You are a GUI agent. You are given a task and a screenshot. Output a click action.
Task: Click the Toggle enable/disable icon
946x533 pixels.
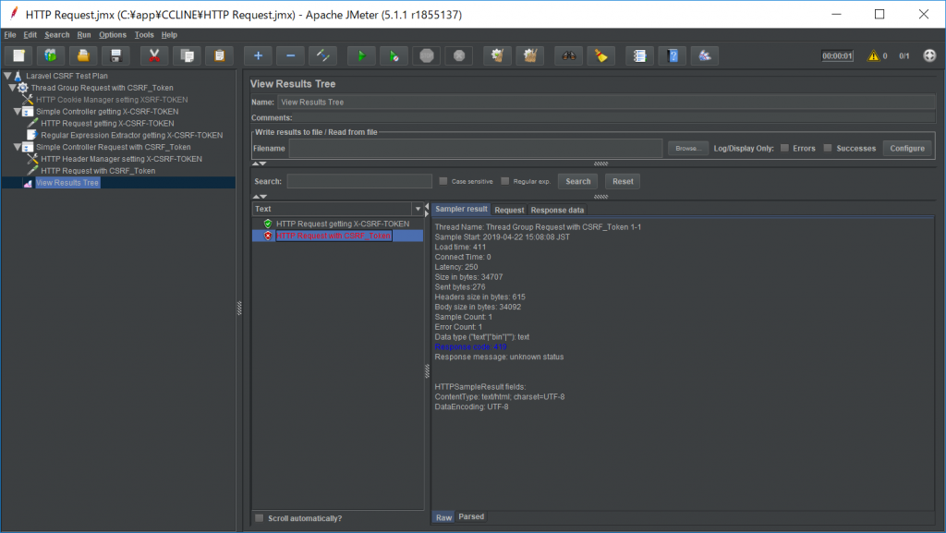(322, 56)
